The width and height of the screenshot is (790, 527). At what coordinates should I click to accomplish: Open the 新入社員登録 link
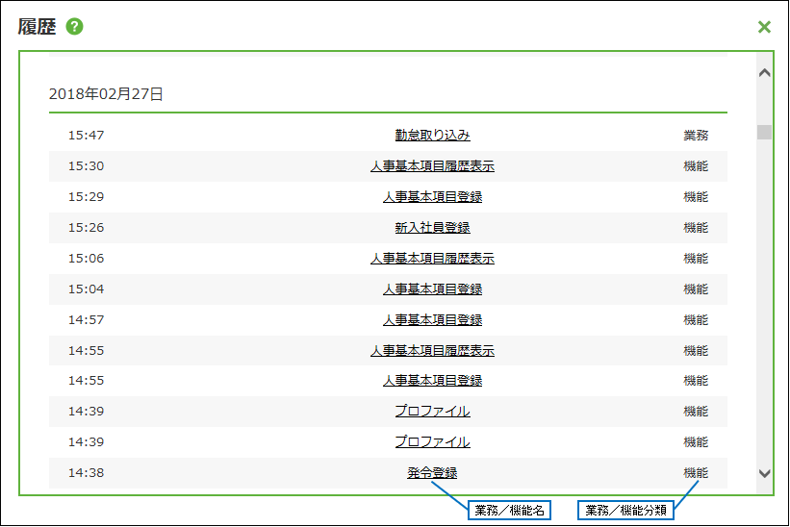pyautogui.click(x=432, y=228)
